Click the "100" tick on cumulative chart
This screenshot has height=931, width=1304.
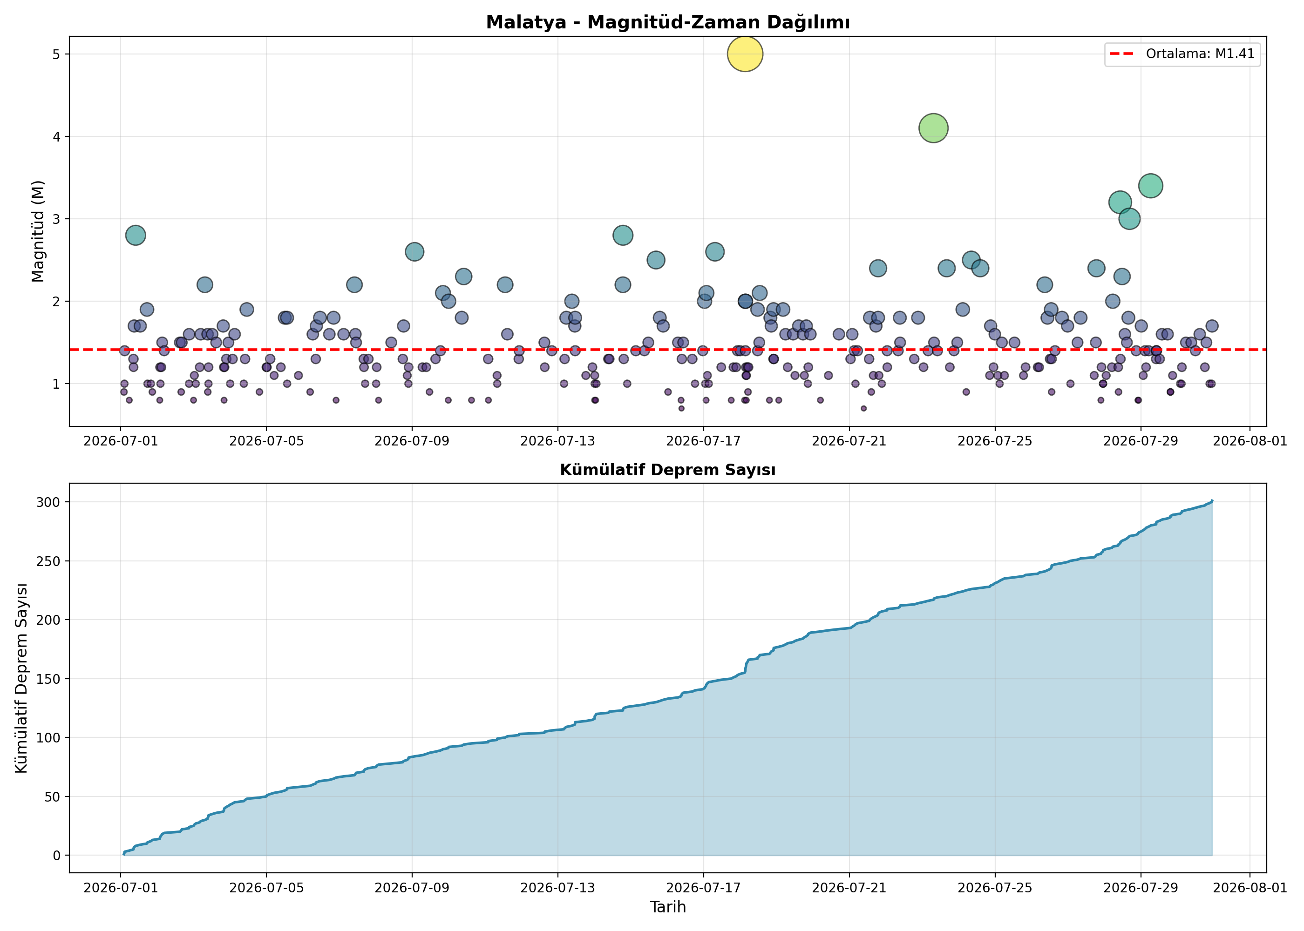pyautogui.click(x=48, y=738)
